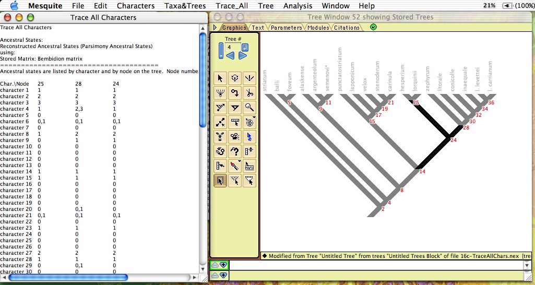Open dropdown arrow at right of explanation field
Viewport: 535px width, 285px height.
pyautogui.click(x=527, y=265)
